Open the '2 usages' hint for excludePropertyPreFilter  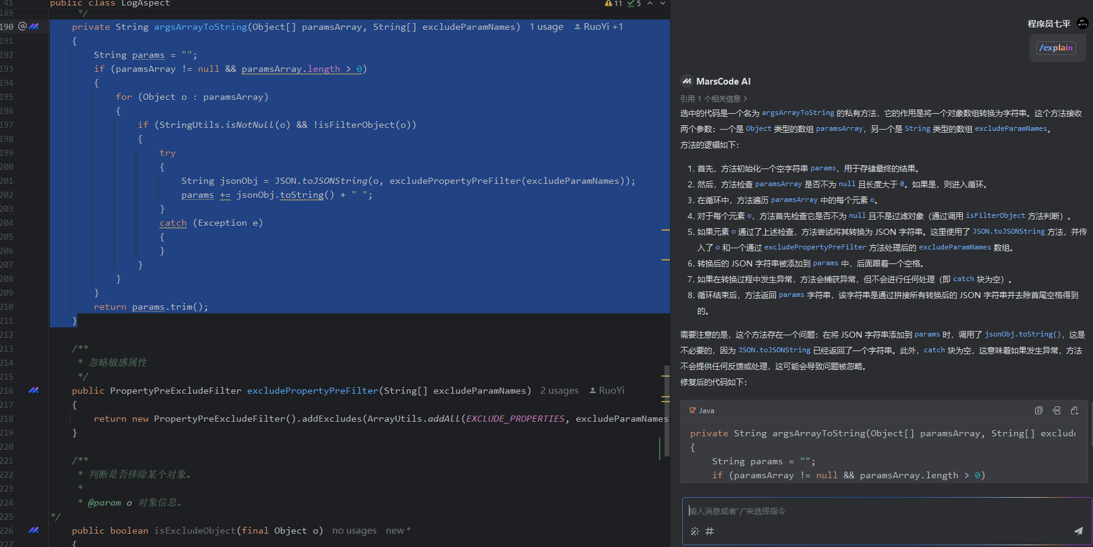(559, 391)
